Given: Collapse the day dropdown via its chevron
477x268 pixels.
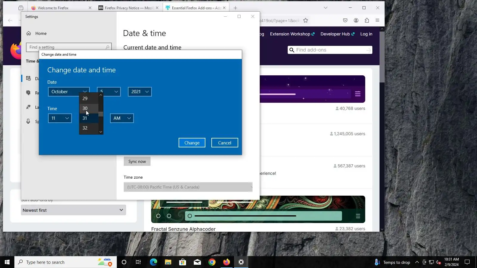Looking at the screenshot, I should pyautogui.click(x=116, y=92).
